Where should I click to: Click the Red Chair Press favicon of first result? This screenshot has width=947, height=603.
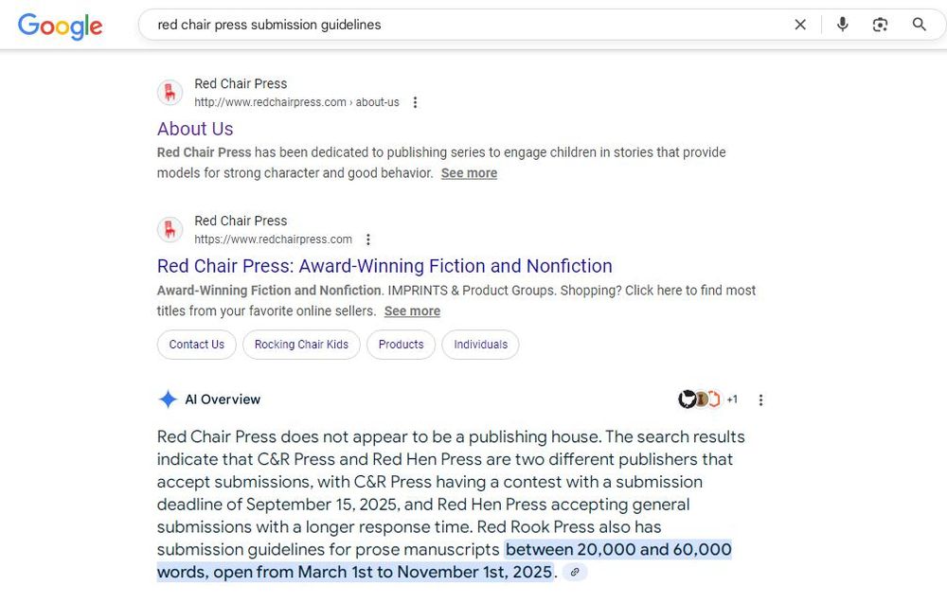[170, 93]
